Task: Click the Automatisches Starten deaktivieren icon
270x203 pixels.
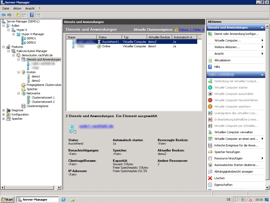Action: click(210, 165)
